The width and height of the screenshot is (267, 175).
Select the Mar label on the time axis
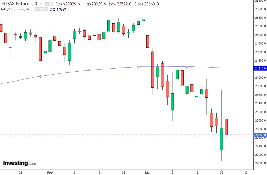coord(147,172)
